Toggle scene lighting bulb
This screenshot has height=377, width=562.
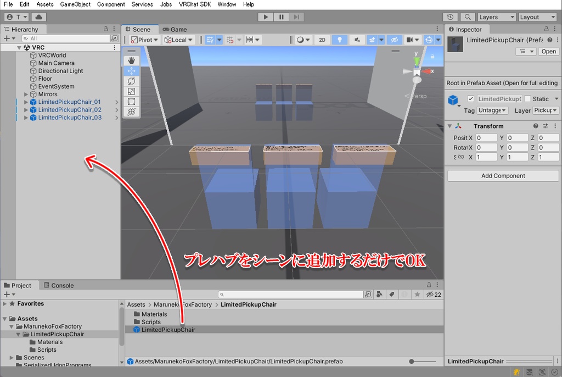pos(339,40)
